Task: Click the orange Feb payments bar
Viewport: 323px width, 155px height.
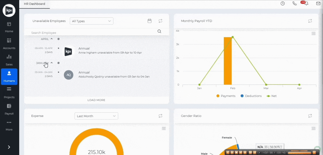Action: click(228, 61)
